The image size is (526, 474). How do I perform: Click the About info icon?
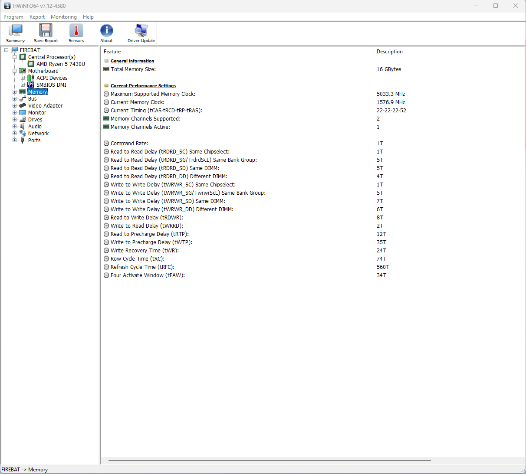(x=106, y=30)
